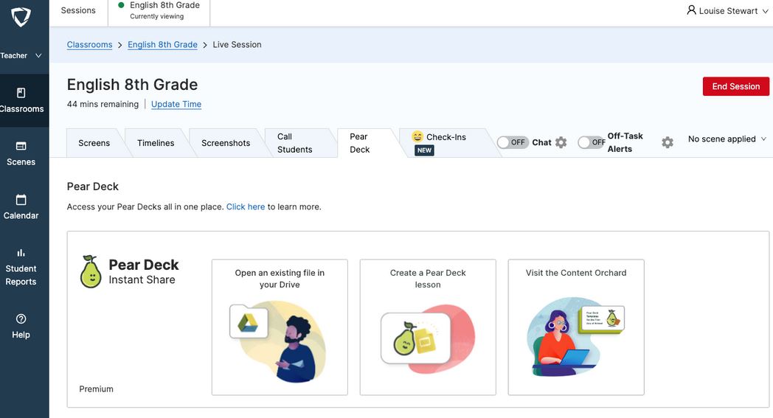The image size is (773, 418).
Task: Go to Classrooms breadcrumb link
Action: coord(90,44)
